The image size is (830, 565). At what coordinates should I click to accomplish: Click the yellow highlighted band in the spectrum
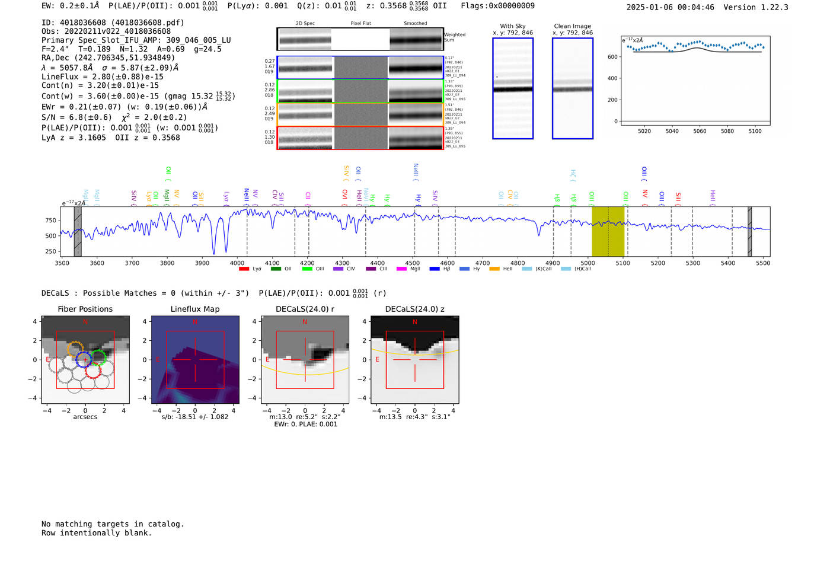pyautogui.click(x=608, y=231)
